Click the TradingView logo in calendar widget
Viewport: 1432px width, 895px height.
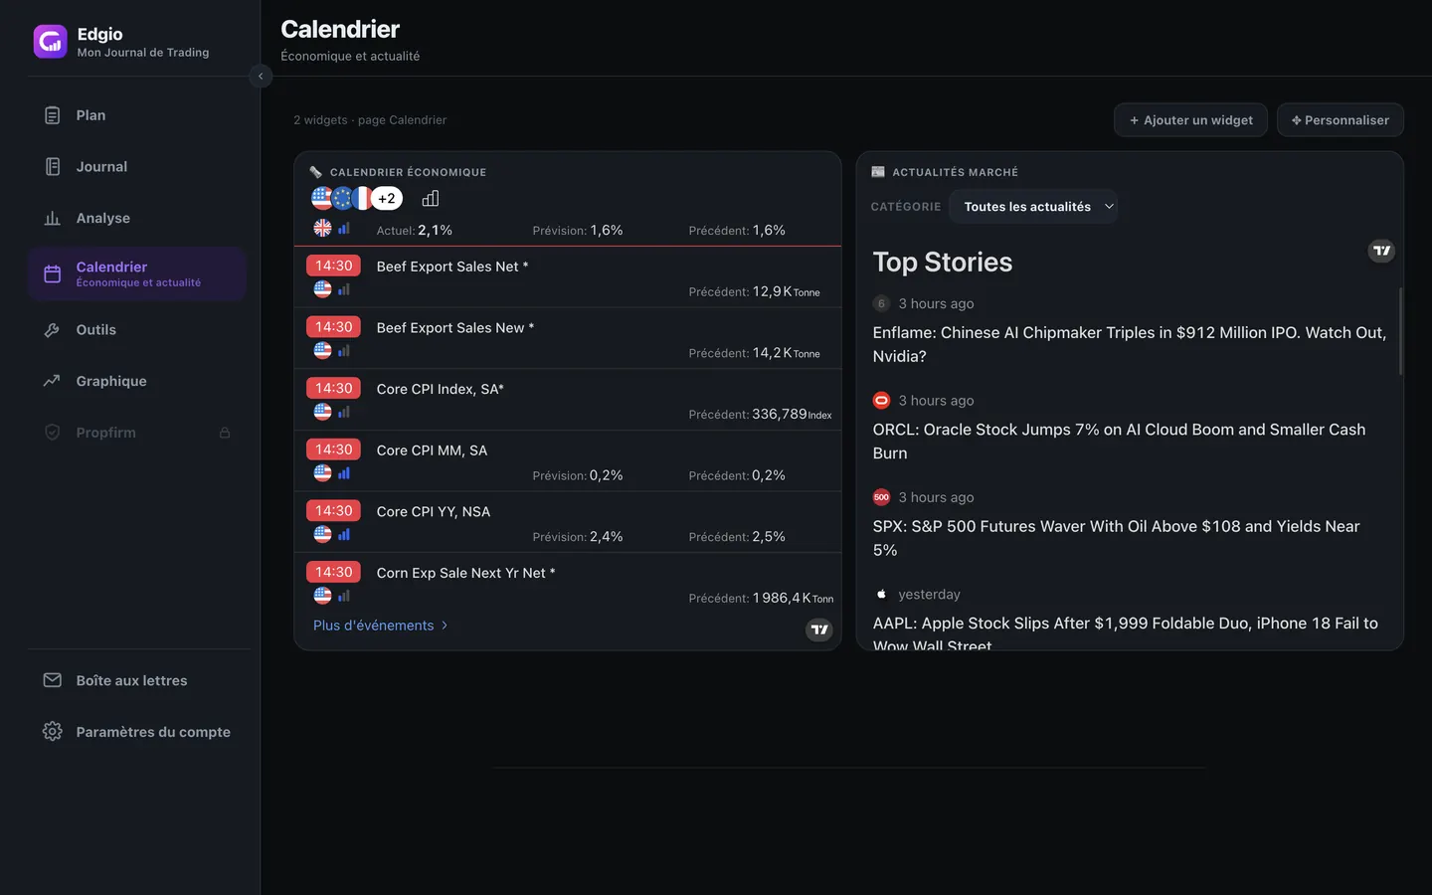point(819,629)
